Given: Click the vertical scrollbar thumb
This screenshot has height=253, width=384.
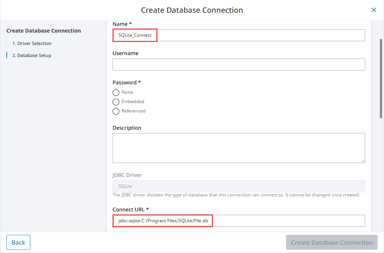Looking at the screenshot, I should (x=381, y=78).
